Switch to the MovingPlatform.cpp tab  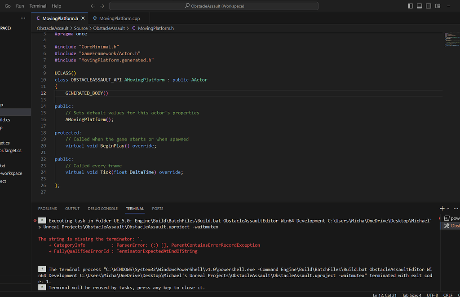(x=119, y=18)
